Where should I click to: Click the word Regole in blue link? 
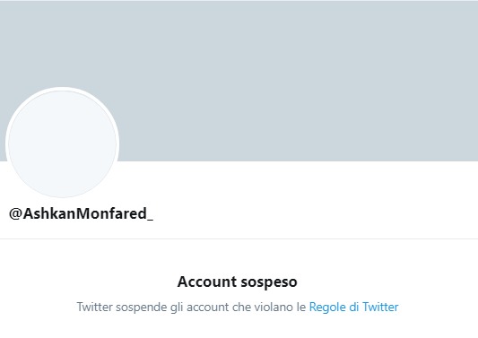pyautogui.click(x=328, y=308)
